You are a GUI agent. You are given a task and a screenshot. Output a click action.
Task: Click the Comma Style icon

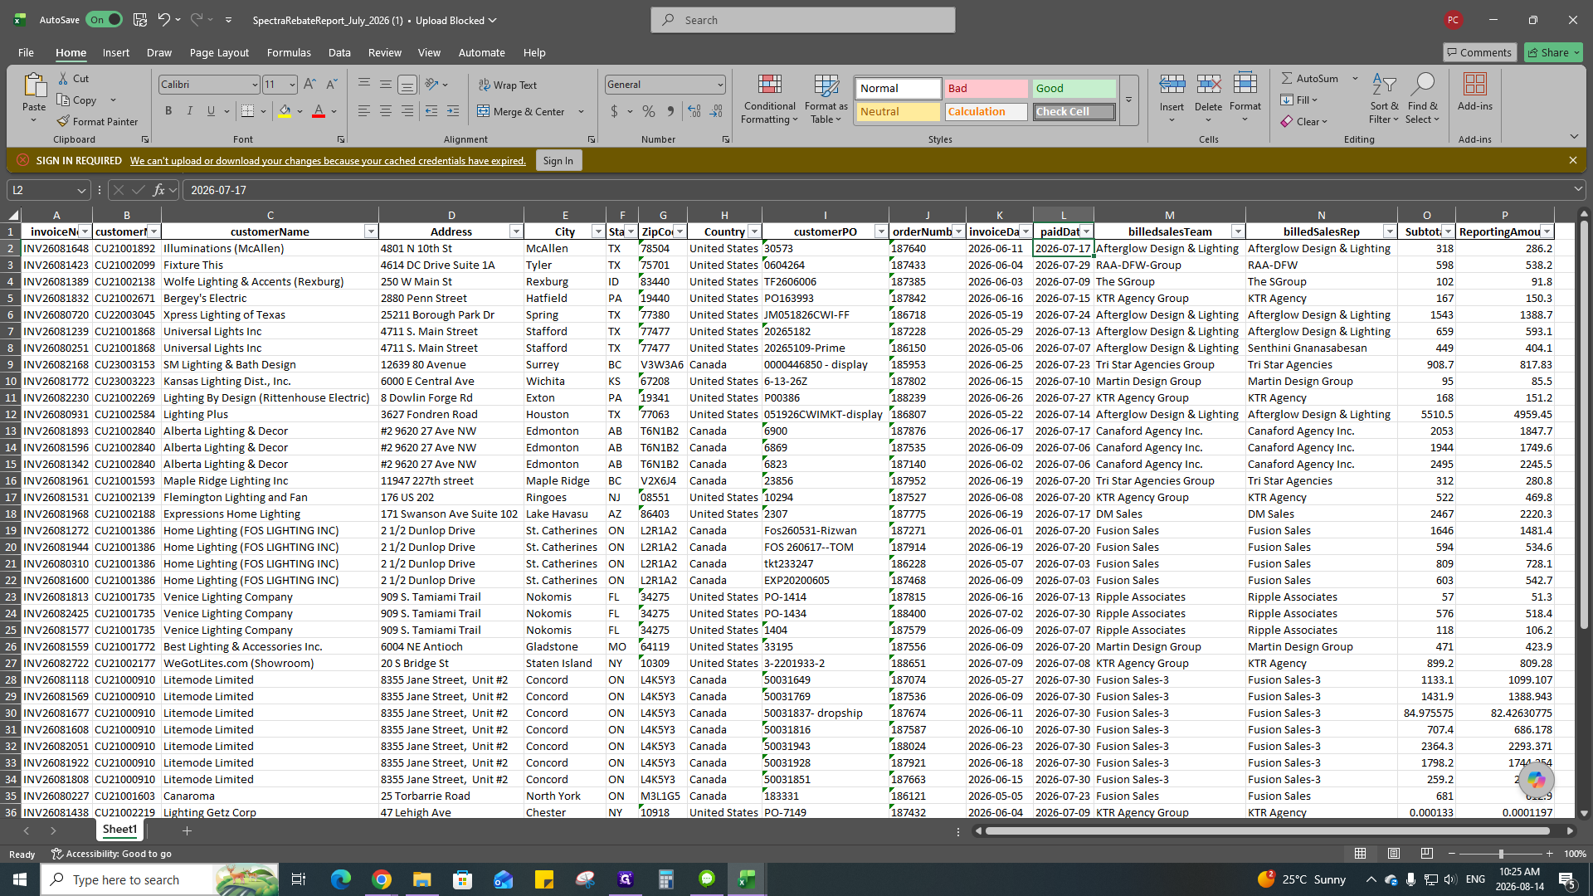pos(670,111)
